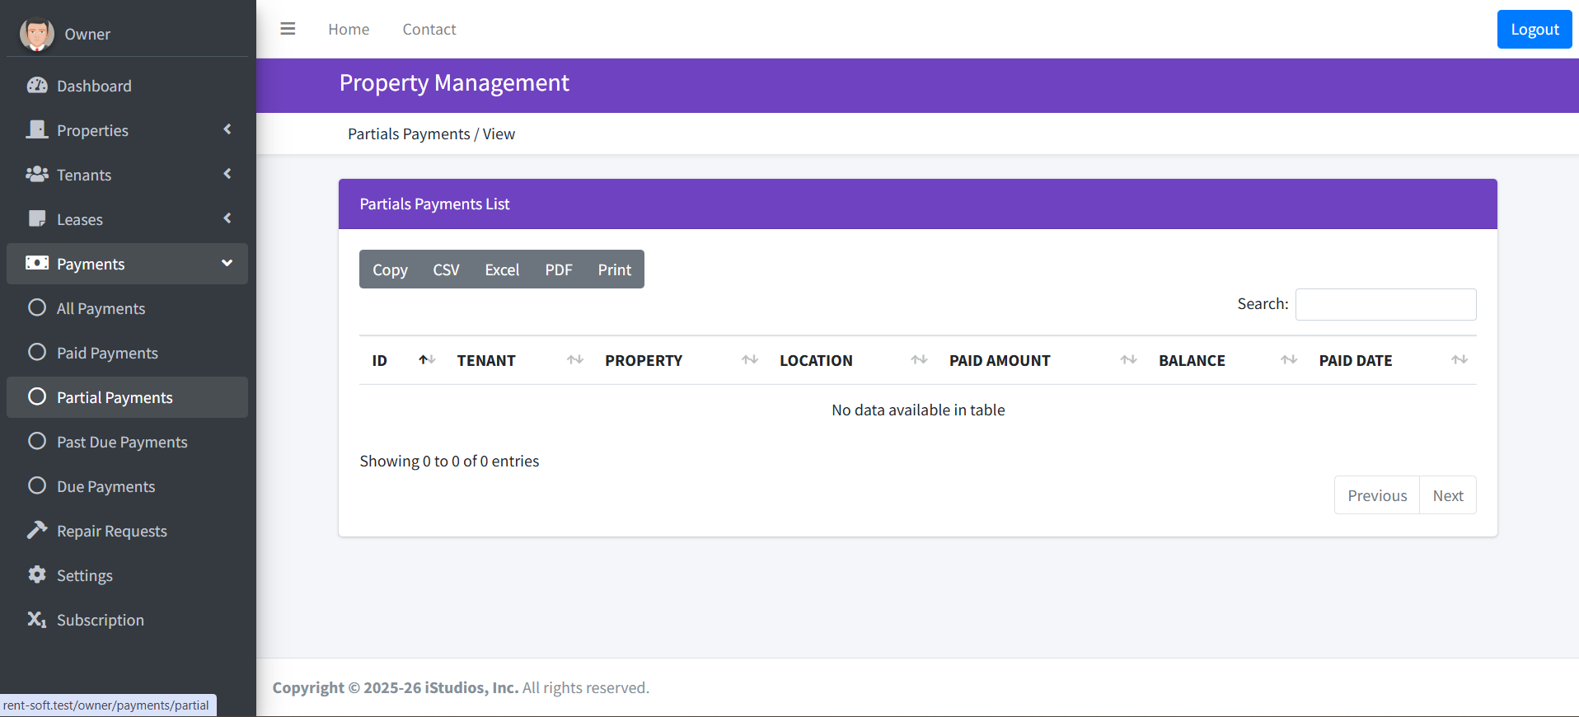Export table using the PDF button

pyautogui.click(x=558, y=269)
